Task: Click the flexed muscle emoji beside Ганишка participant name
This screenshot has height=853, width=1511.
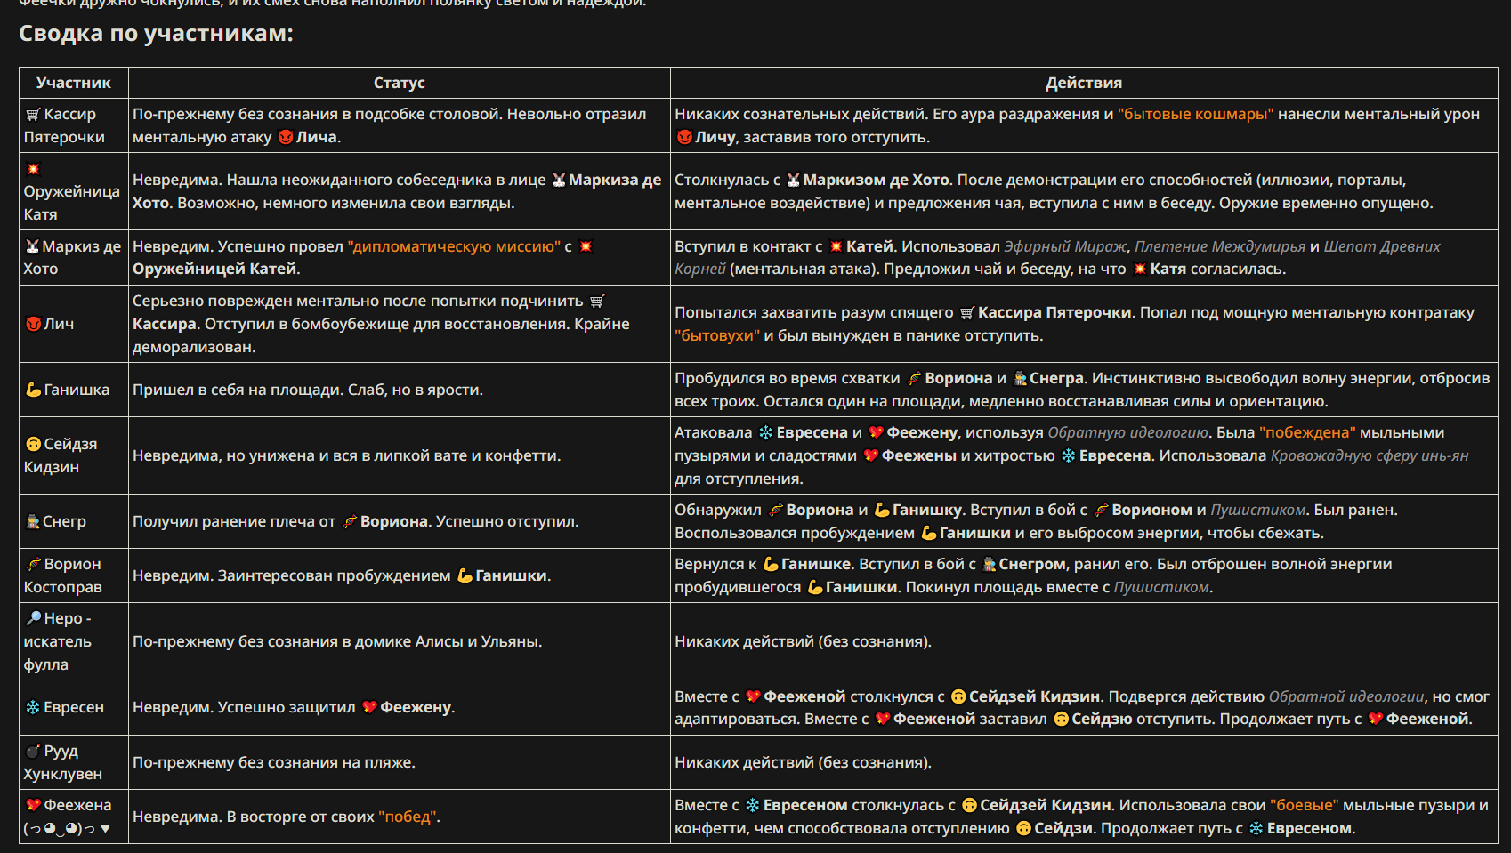Action: [33, 390]
